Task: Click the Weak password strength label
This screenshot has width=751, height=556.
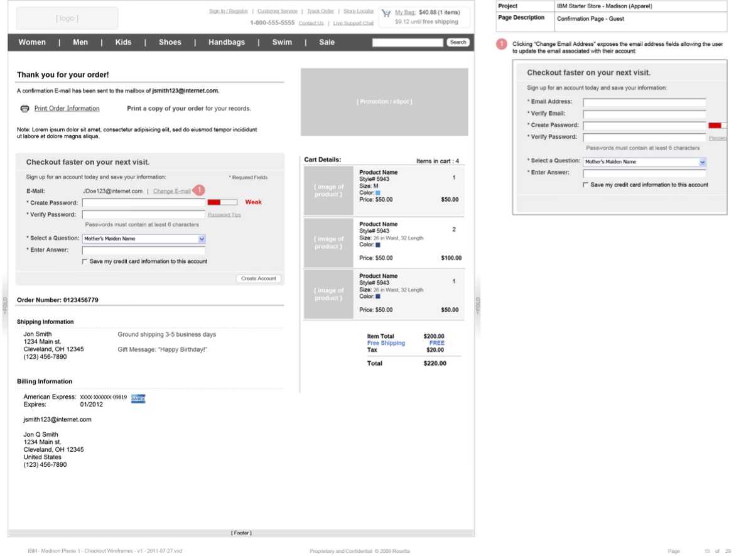Action: click(x=253, y=202)
